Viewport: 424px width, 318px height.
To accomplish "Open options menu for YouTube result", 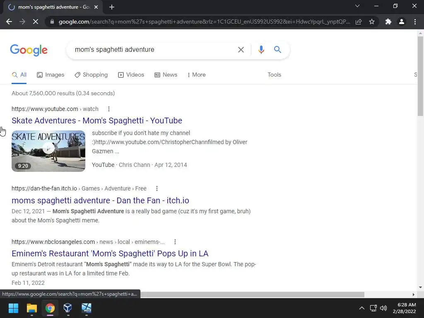I will [109, 109].
